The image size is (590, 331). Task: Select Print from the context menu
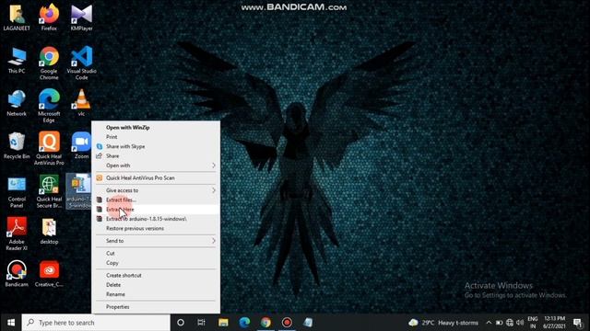coord(156,137)
